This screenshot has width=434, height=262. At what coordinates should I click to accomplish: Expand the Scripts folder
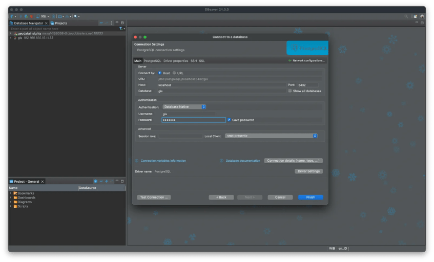point(11,206)
